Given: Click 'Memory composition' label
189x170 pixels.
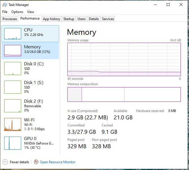Looking at the screenshot, I should [83, 84].
